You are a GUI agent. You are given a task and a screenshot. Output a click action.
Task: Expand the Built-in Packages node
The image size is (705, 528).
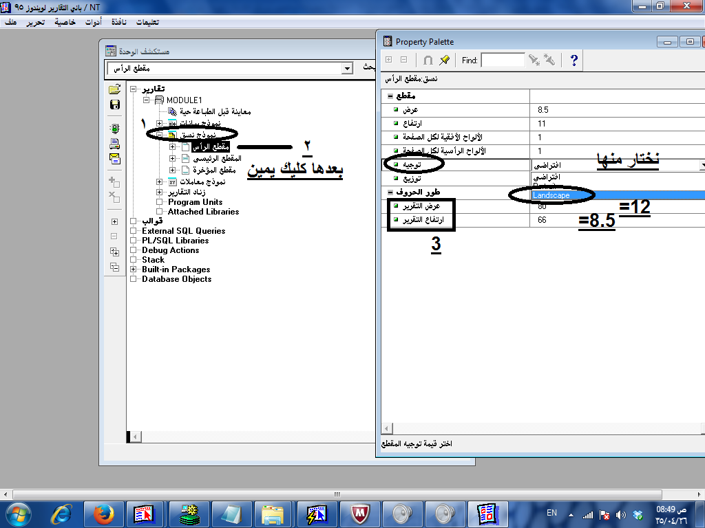(x=134, y=269)
